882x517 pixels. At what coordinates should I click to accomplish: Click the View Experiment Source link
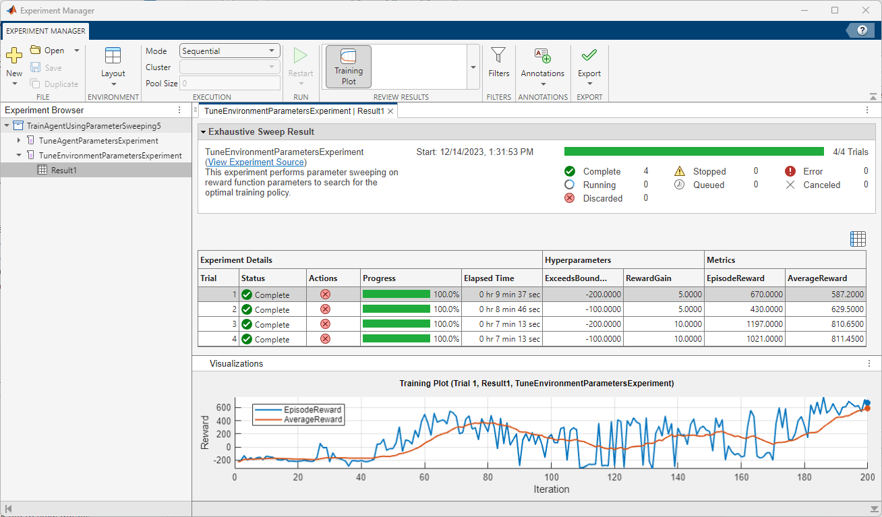tap(256, 162)
